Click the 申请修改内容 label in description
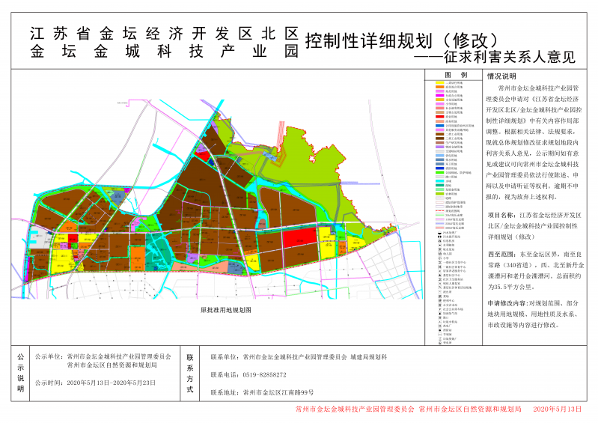Viewport: 598px width, 423px height. pyautogui.click(x=507, y=303)
